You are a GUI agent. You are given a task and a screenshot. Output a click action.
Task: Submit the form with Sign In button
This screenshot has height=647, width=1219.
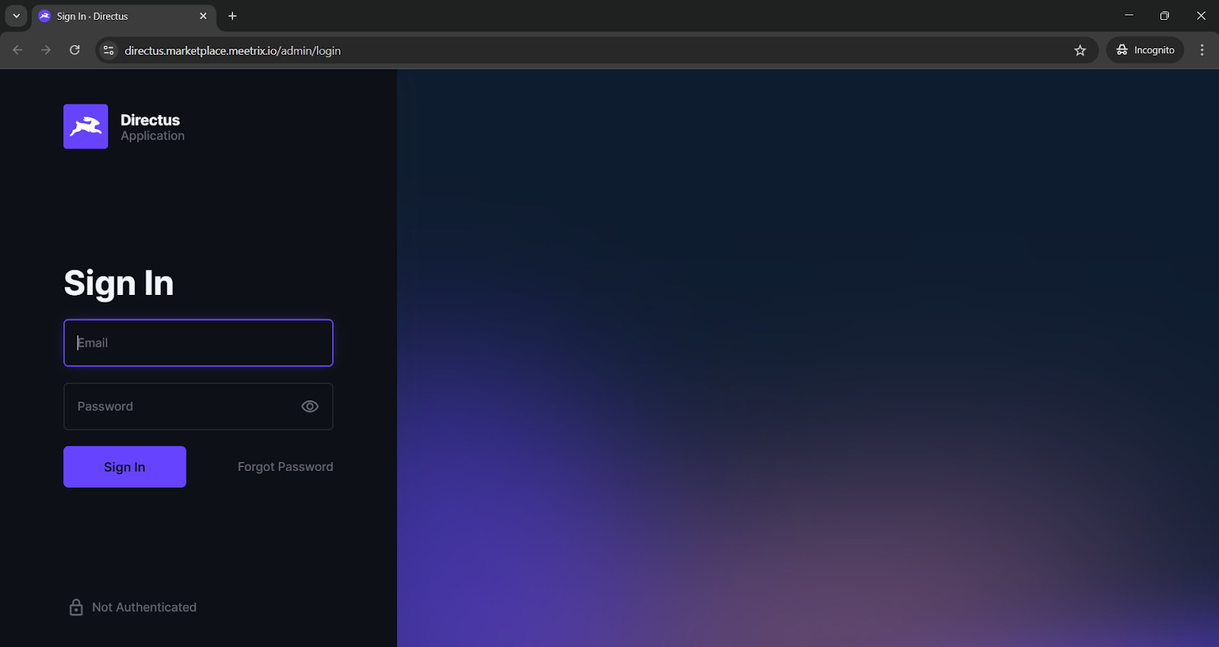(x=125, y=466)
